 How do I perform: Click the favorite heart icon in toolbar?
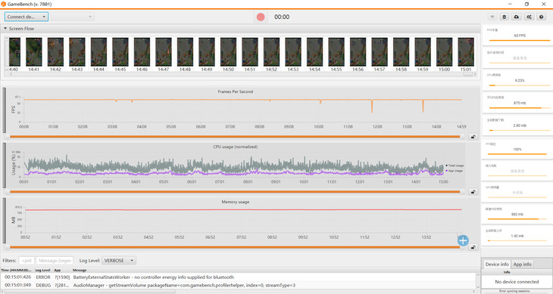pos(492,17)
